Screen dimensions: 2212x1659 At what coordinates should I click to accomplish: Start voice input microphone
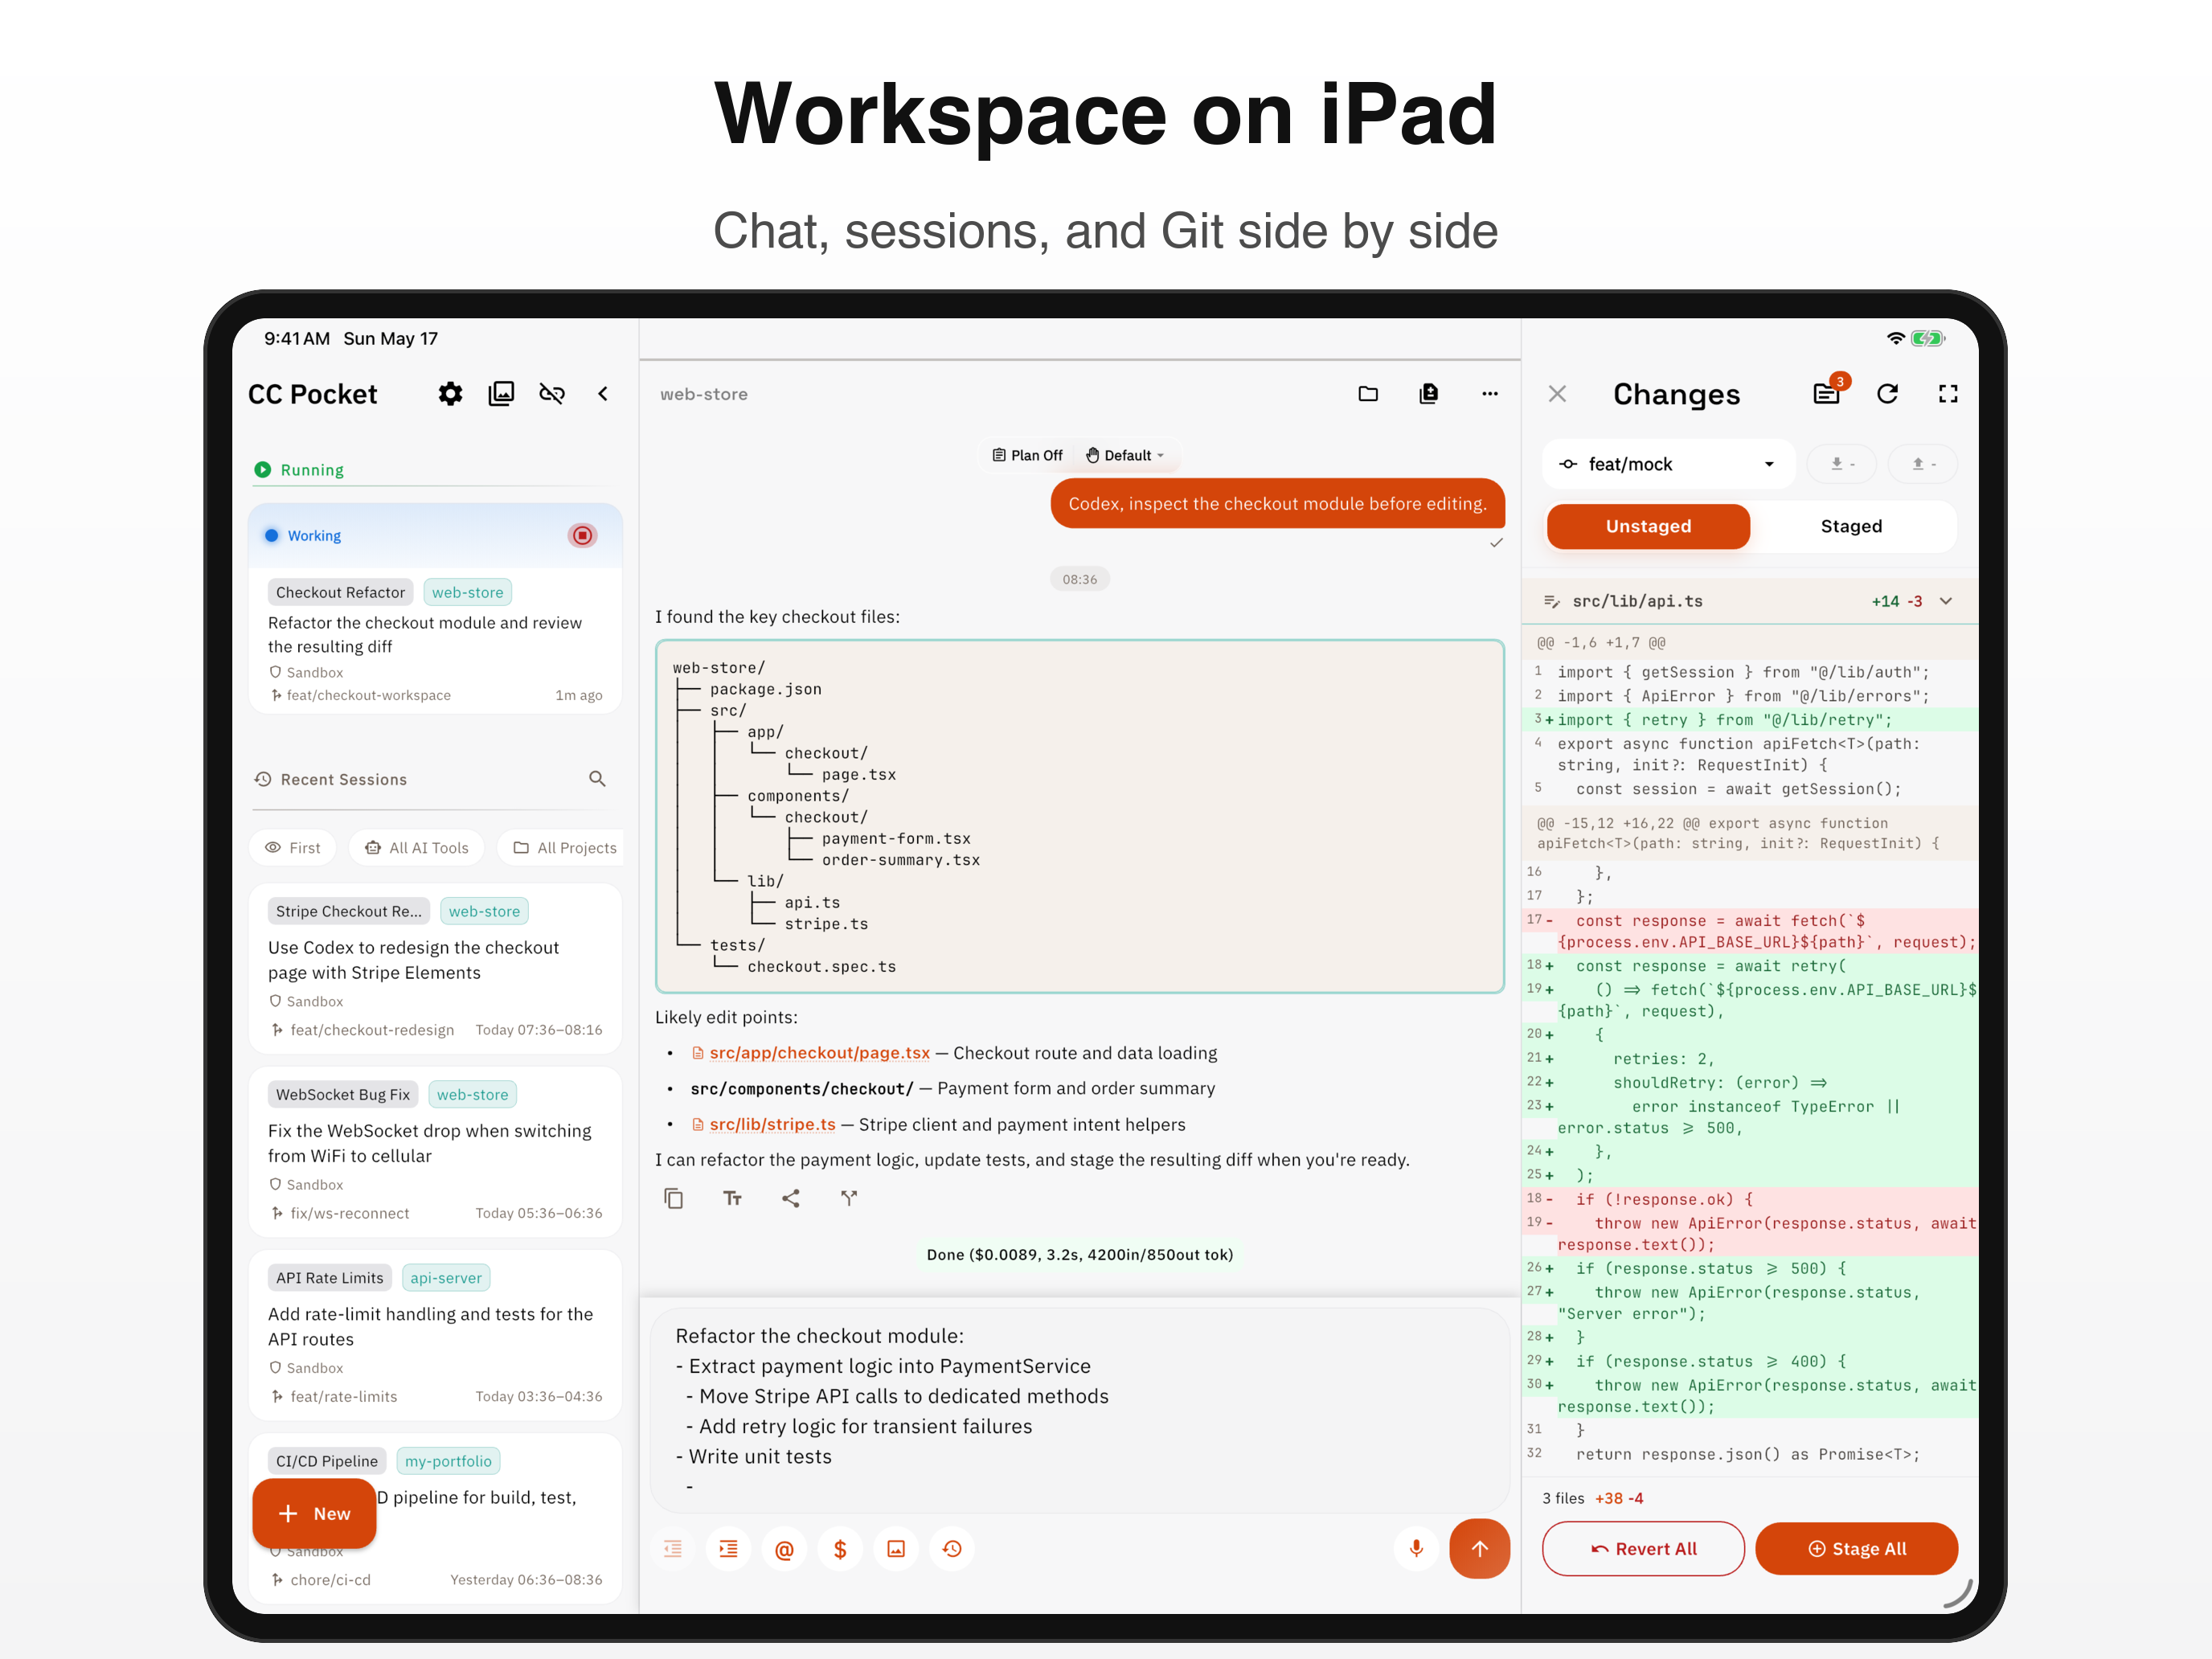[x=1417, y=1549]
